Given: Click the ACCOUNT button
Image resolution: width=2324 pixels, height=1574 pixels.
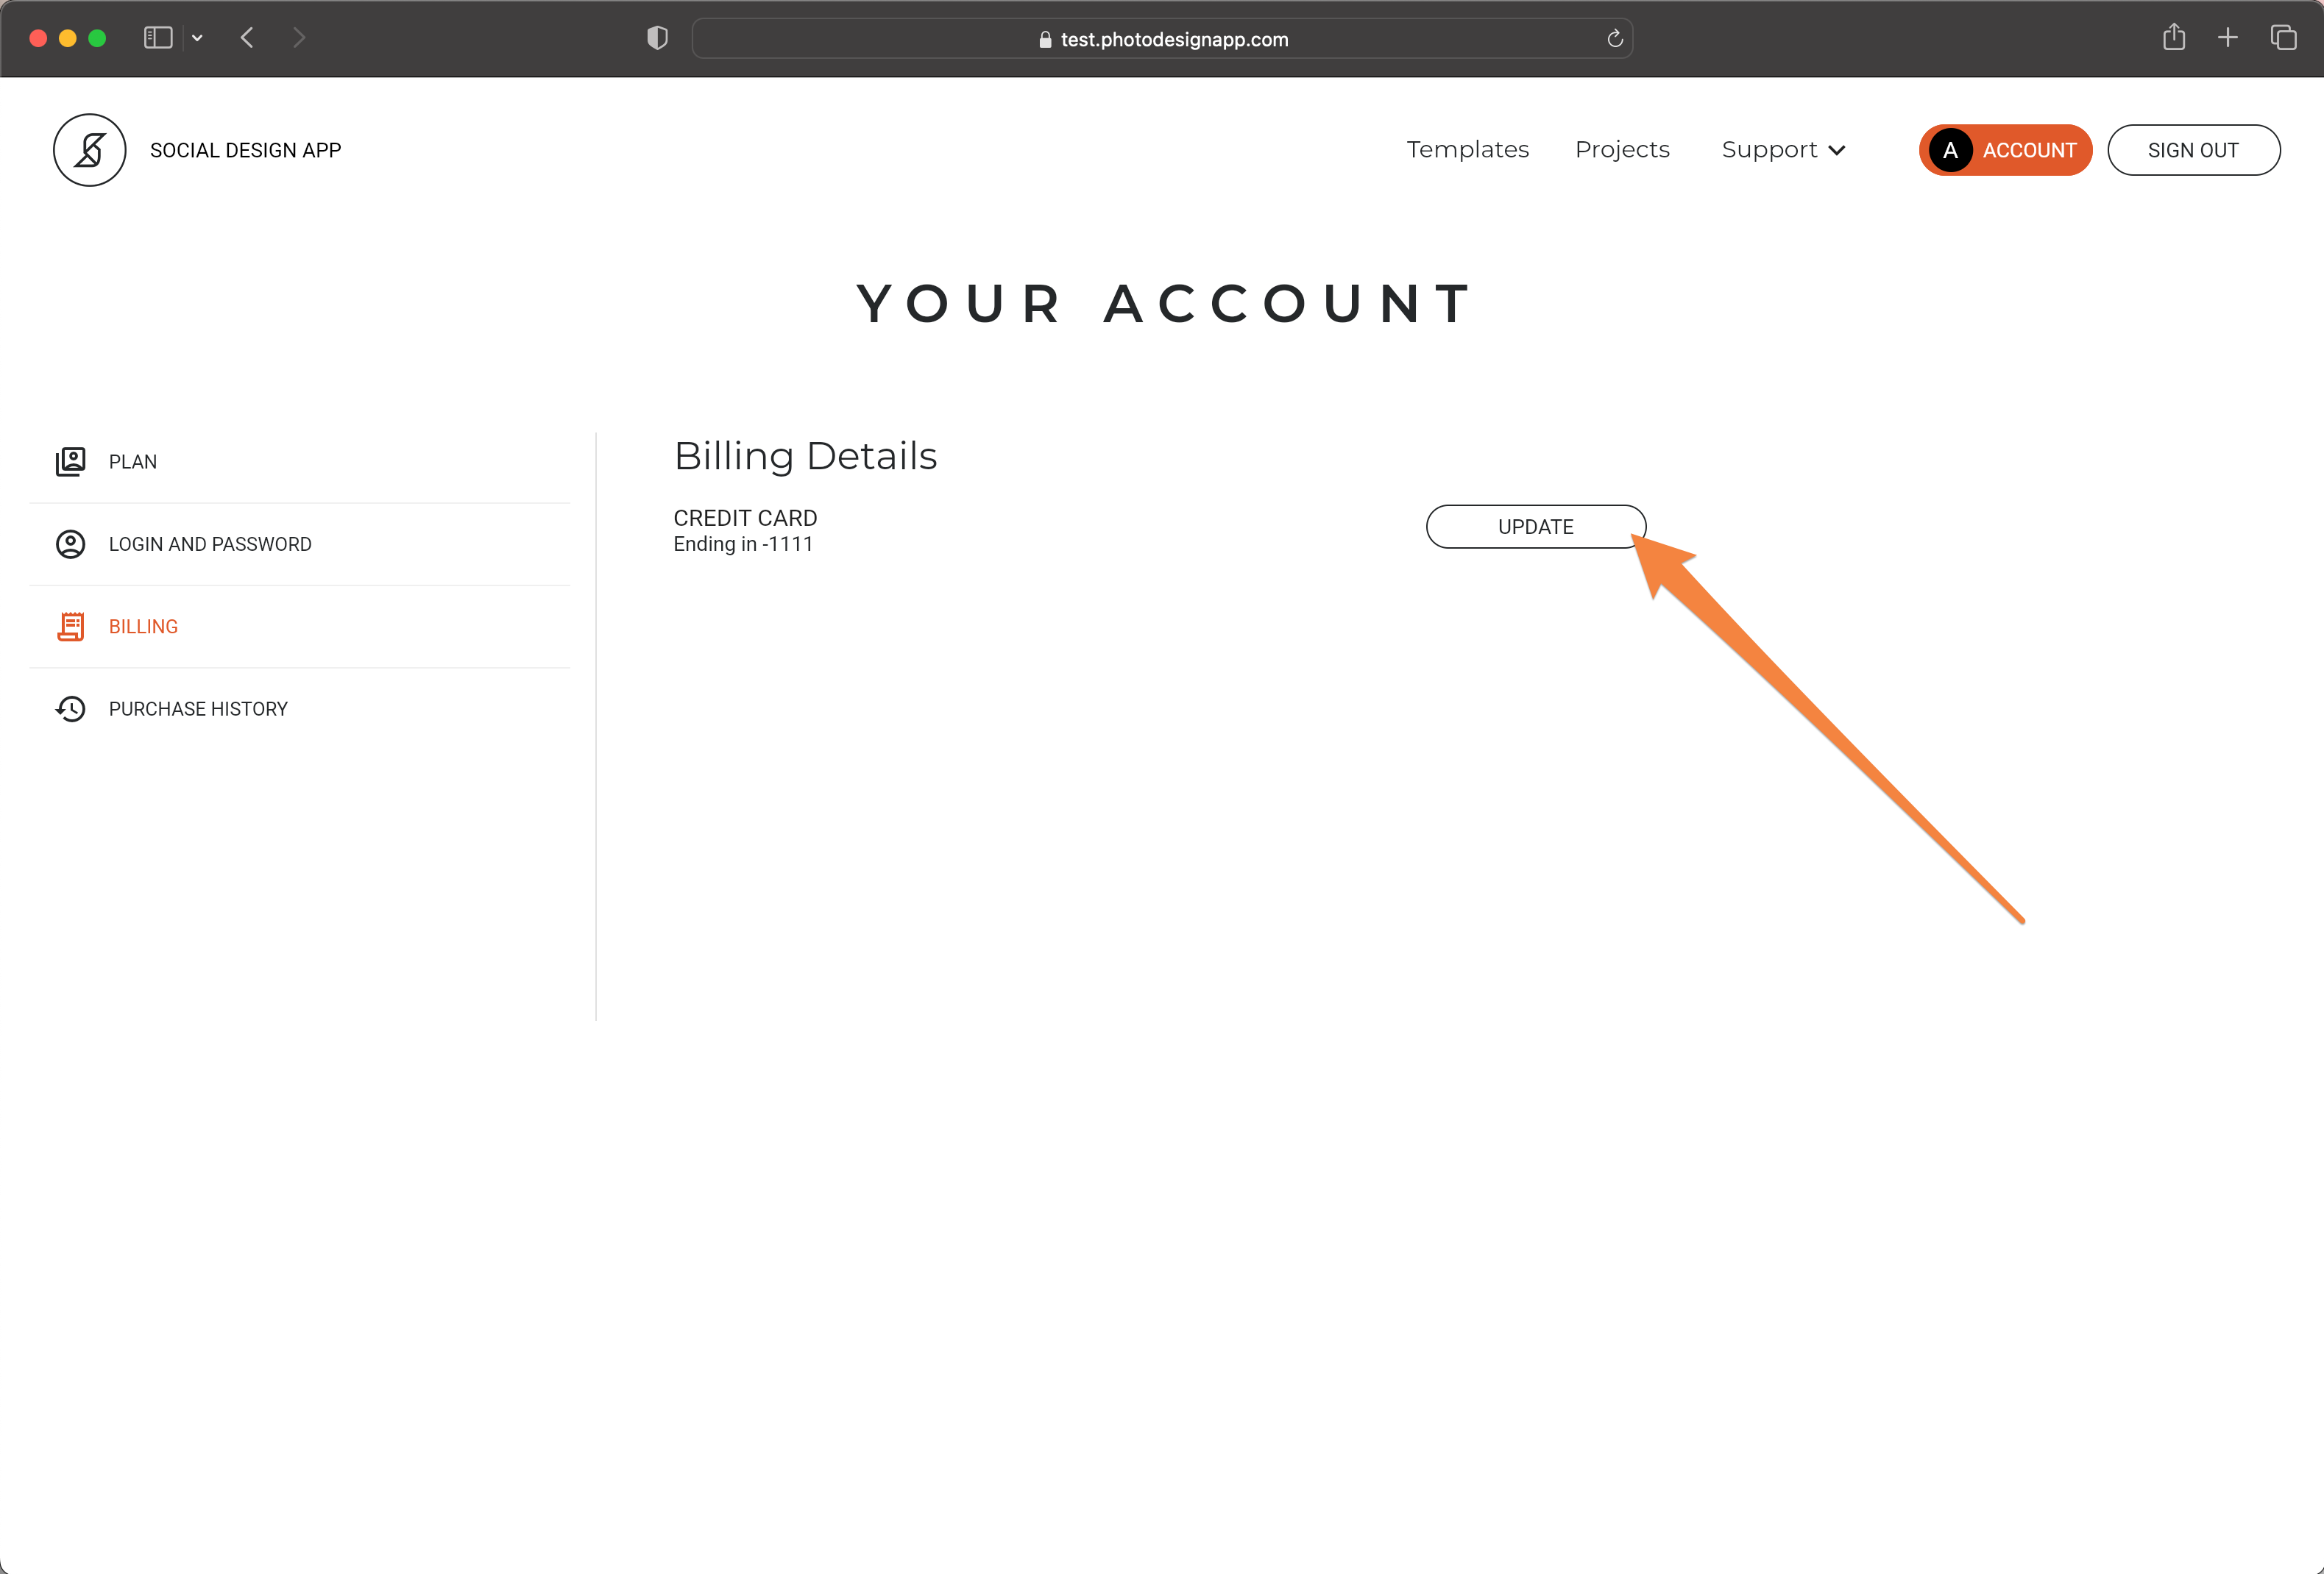Looking at the screenshot, I should (x=2005, y=150).
